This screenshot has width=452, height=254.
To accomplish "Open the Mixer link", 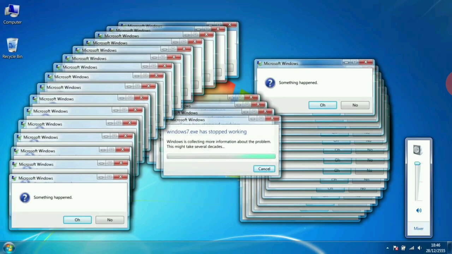I will click(418, 229).
